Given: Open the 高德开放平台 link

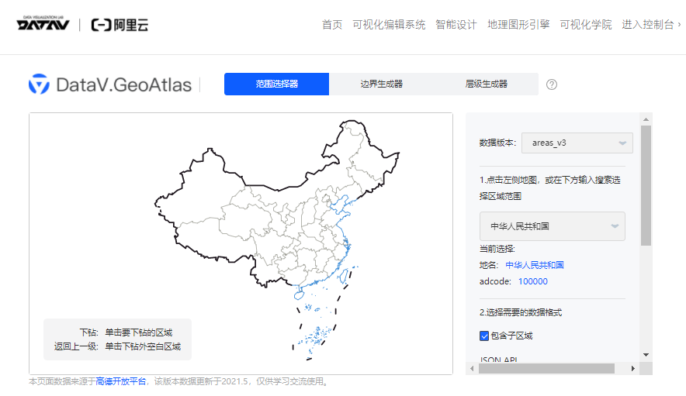Looking at the screenshot, I should point(121,381).
